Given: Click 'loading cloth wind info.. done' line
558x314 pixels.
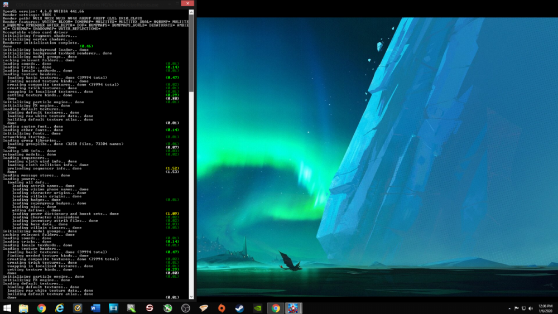Looking at the screenshot, I should pos(42,161).
